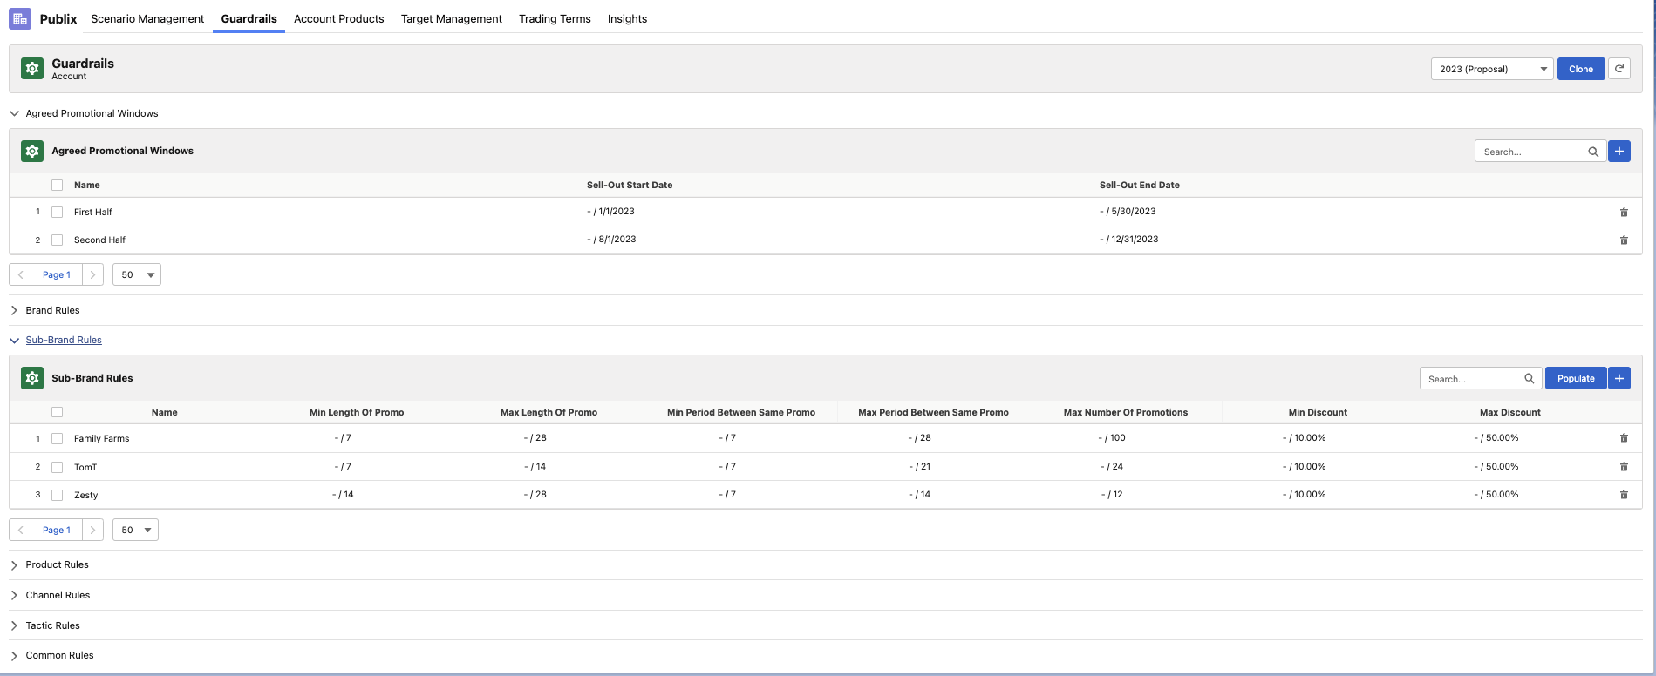Click the refresh icon next to Clone
This screenshot has width=1656, height=676.
click(1619, 69)
